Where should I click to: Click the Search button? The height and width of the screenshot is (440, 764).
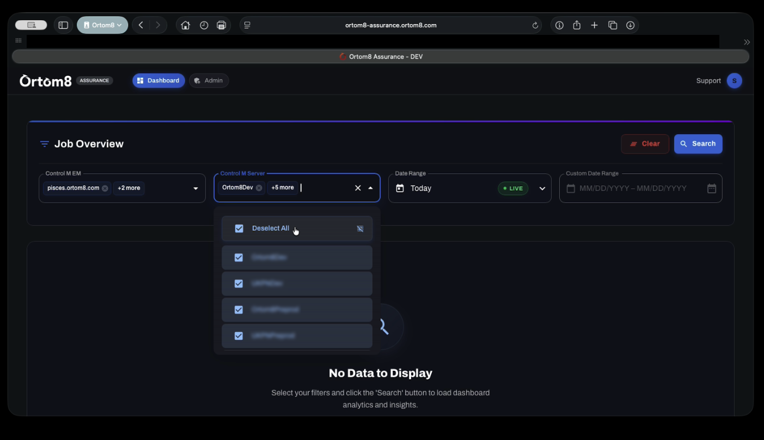click(698, 144)
